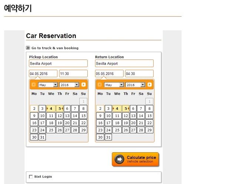This screenshot has height=184, width=252.
Task: Click the Return Location field
Action: pos(124,63)
